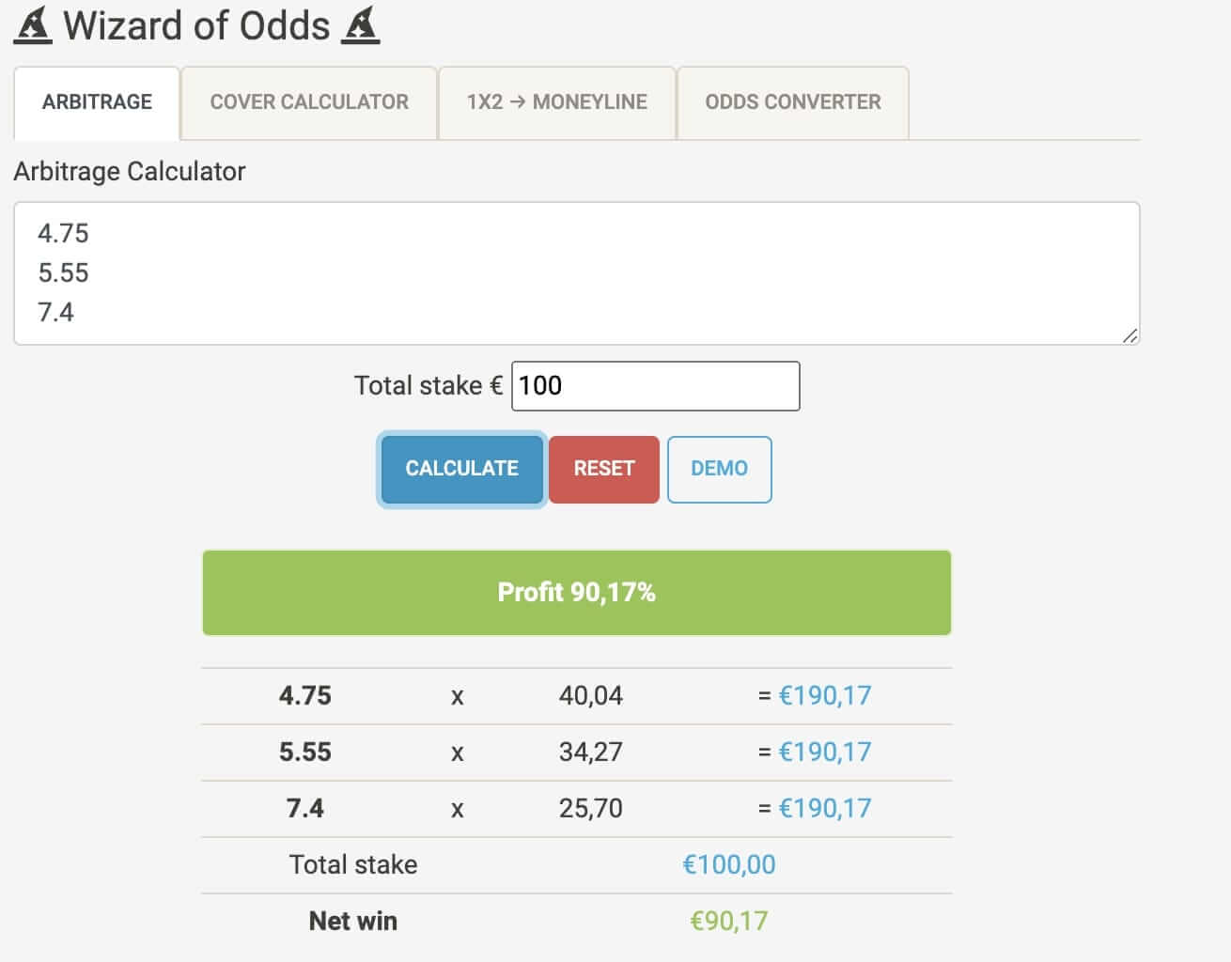The height and width of the screenshot is (962, 1231).
Task: Click the left wizard hat icon
Action: coord(34,25)
